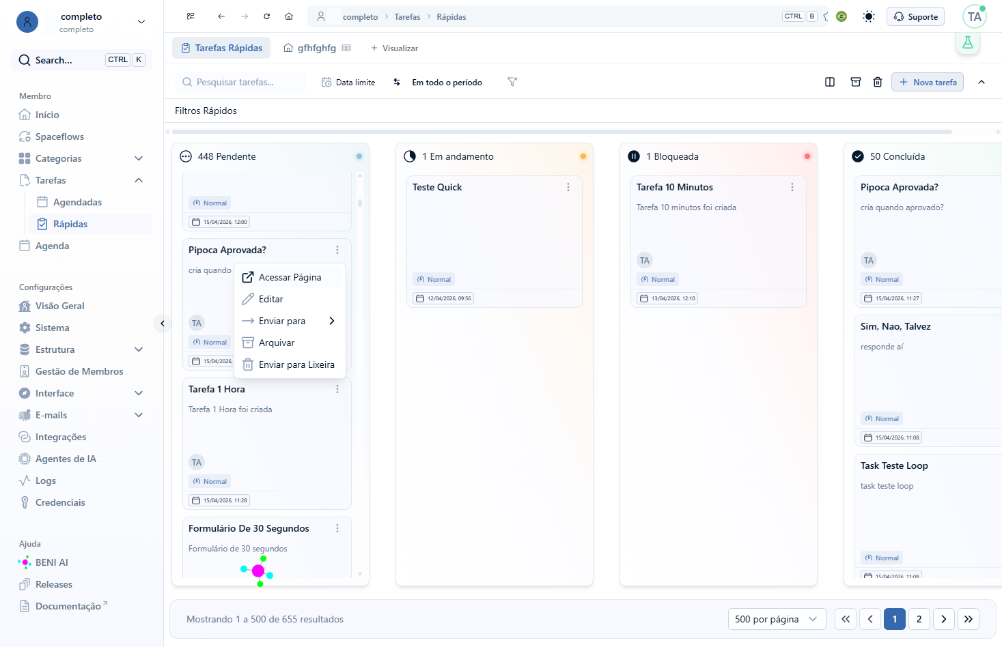Switch to Tarefas Rápidas tab

point(221,48)
